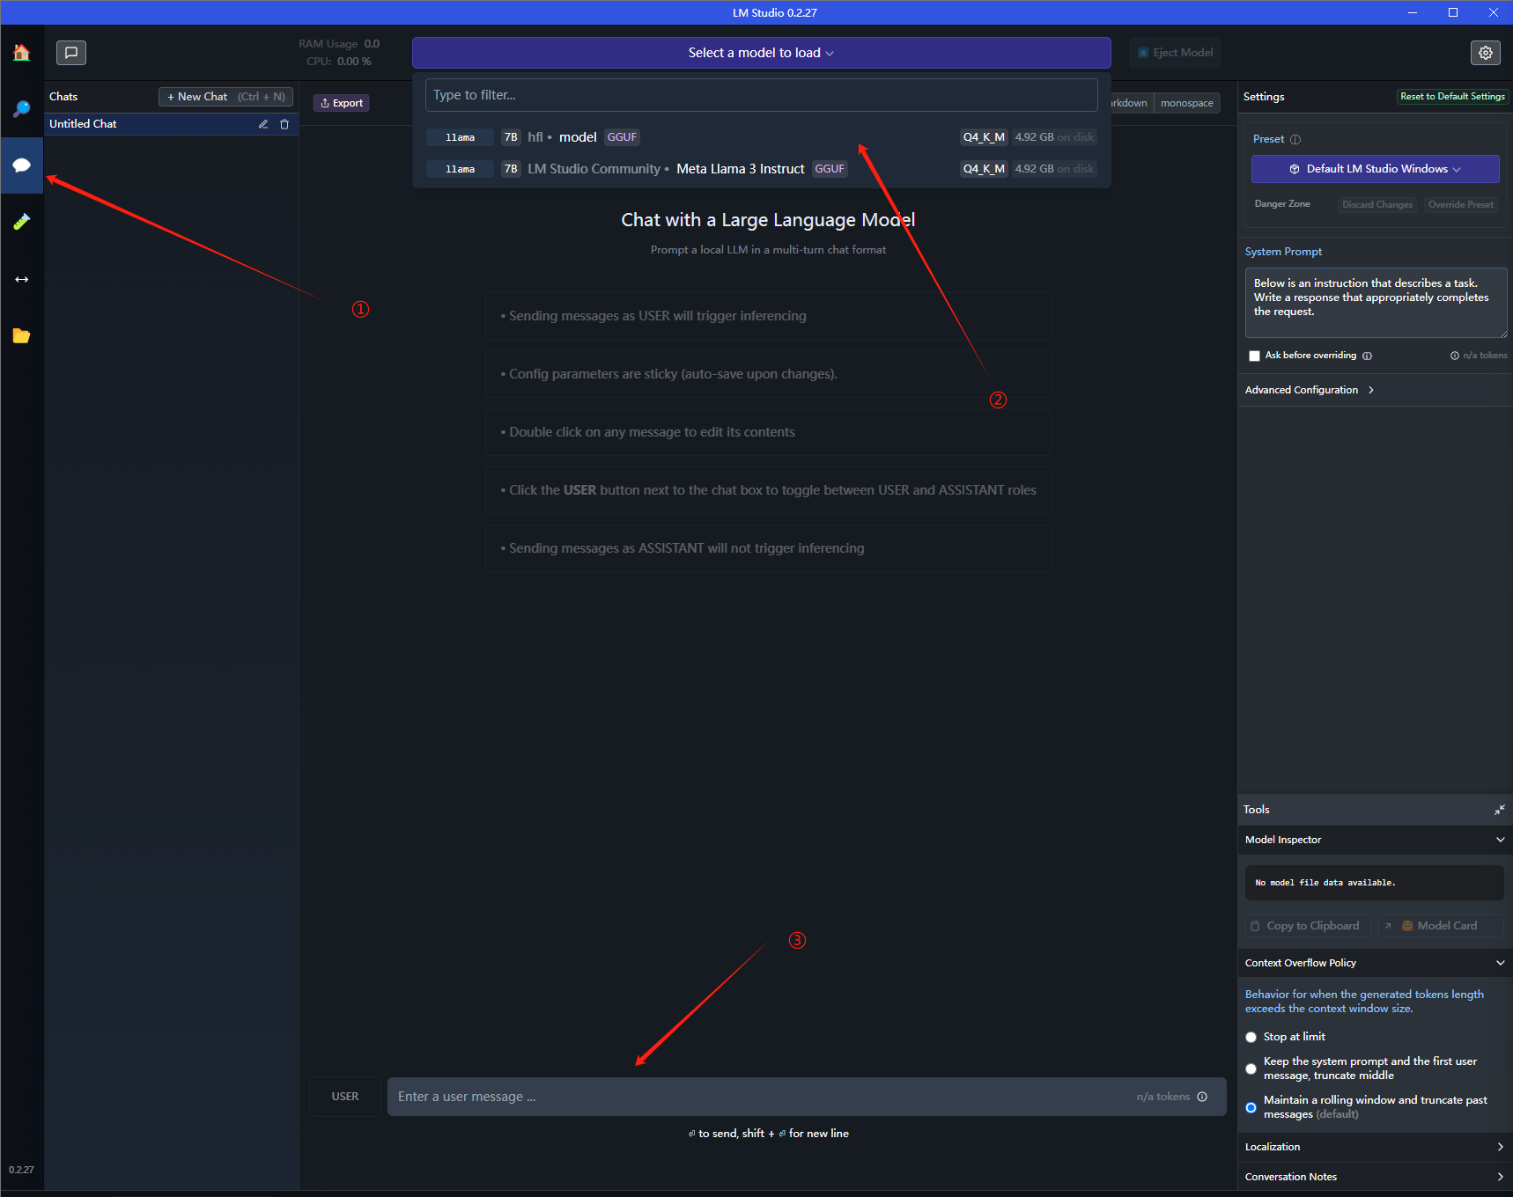
Task: Click the Override Preset button
Action: 1461,204
